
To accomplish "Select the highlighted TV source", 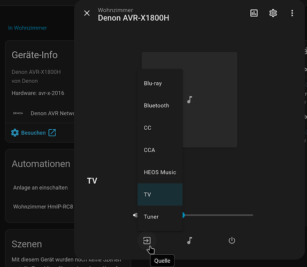I will click(160, 194).
